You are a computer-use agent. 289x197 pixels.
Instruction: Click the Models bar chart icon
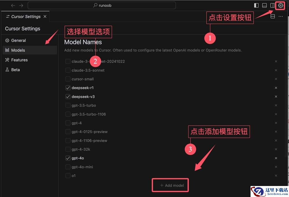click(x=7, y=50)
